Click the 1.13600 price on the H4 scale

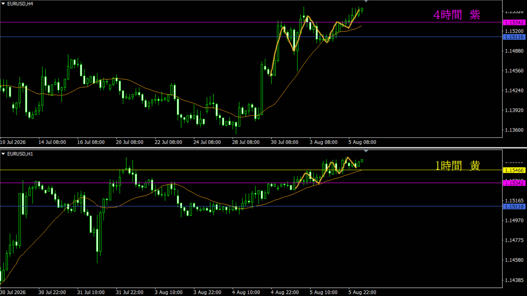[x=514, y=130]
